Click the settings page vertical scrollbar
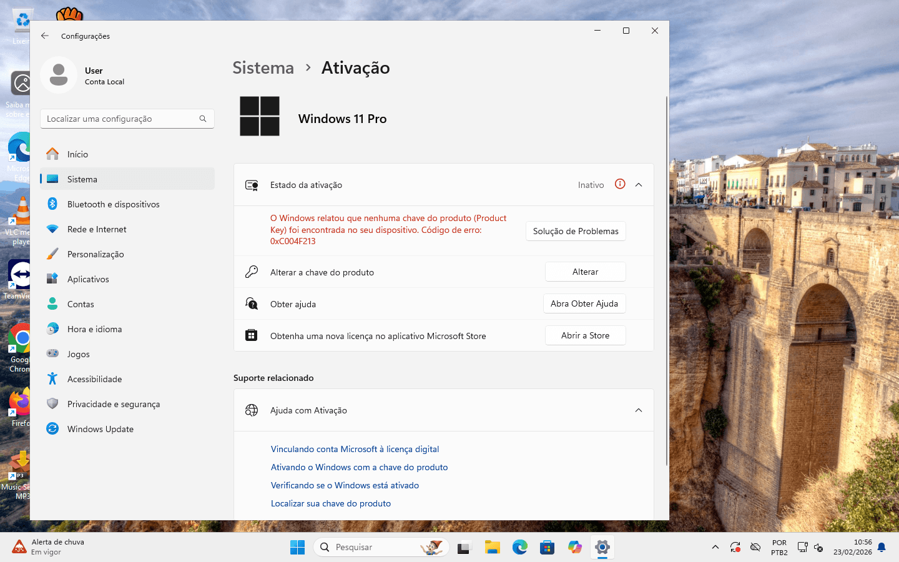This screenshot has height=562, width=899. [666, 281]
